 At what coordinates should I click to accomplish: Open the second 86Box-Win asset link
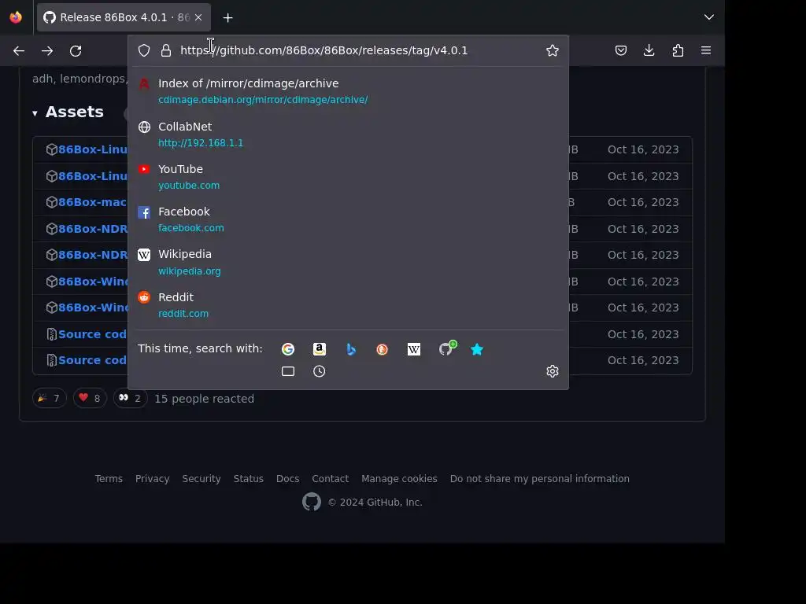(x=93, y=308)
